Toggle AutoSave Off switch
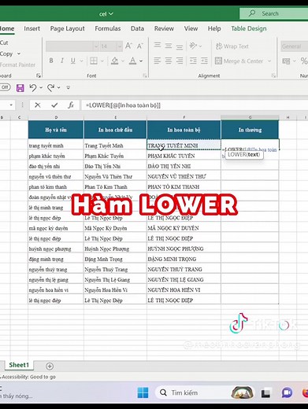 click(x=5, y=87)
